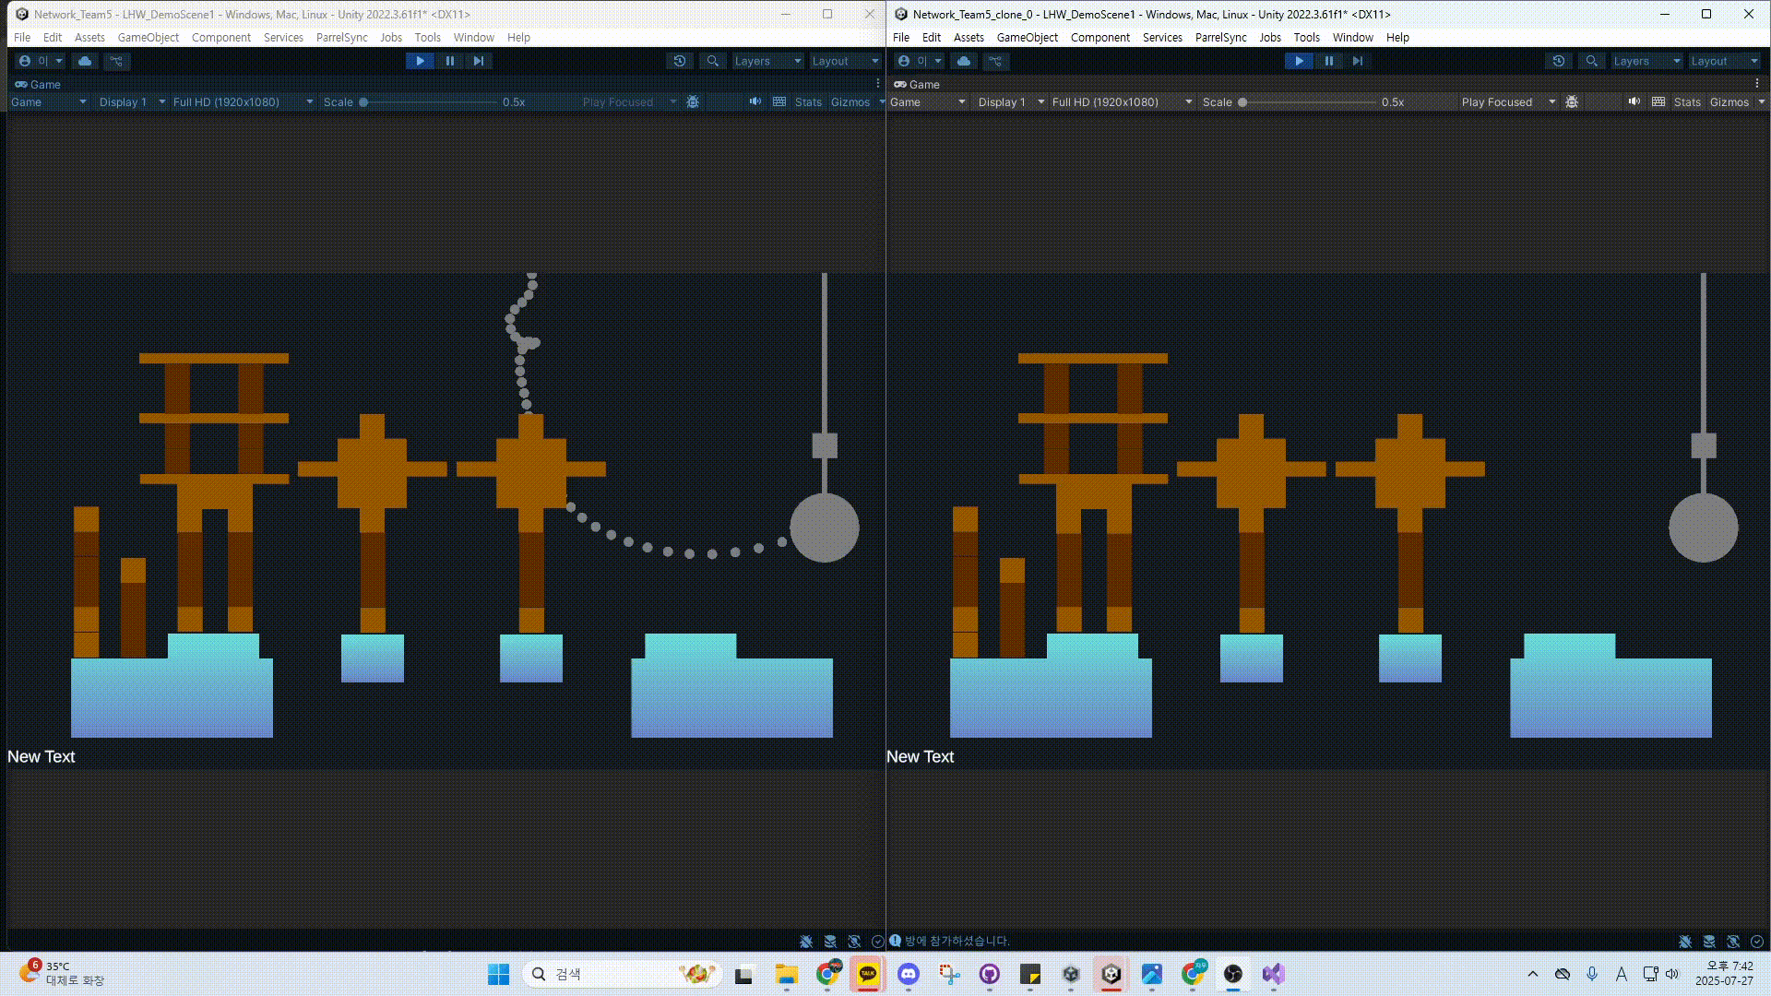Open GameObject menu in the left editor
1771x996 pixels.
149,38
